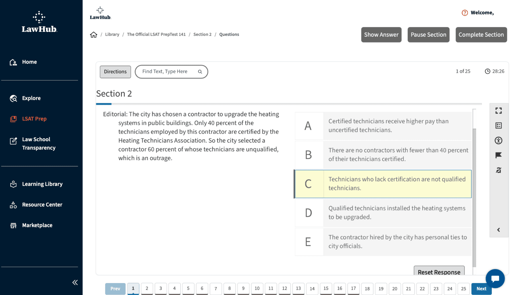The width and height of the screenshot is (510, 295).
Task: Click the Questions breadcrumb text
Action: pos(229,34)
